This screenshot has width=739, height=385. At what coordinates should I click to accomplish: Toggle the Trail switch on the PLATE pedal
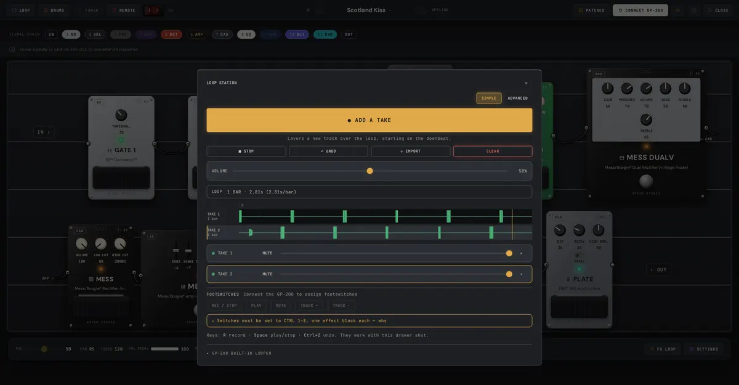coord(579,255)
